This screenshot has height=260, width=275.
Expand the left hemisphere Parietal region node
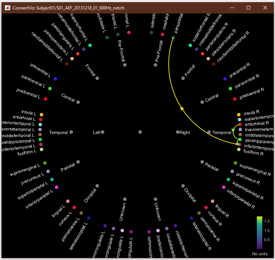[78, 162]
